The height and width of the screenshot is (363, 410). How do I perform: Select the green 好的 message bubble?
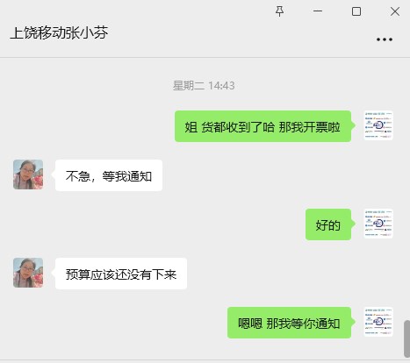pyautogui.click(x=328, y=224)
